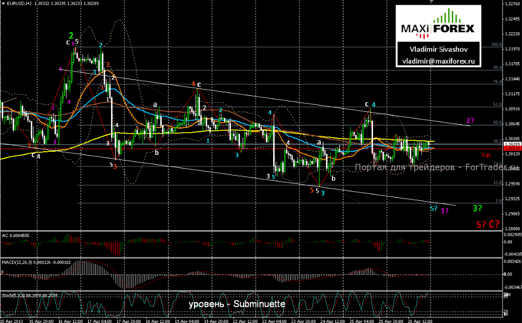The image size is (522, 323).
Task: Click the magenta '1?' wave label
Action: [x=444, y=211]
